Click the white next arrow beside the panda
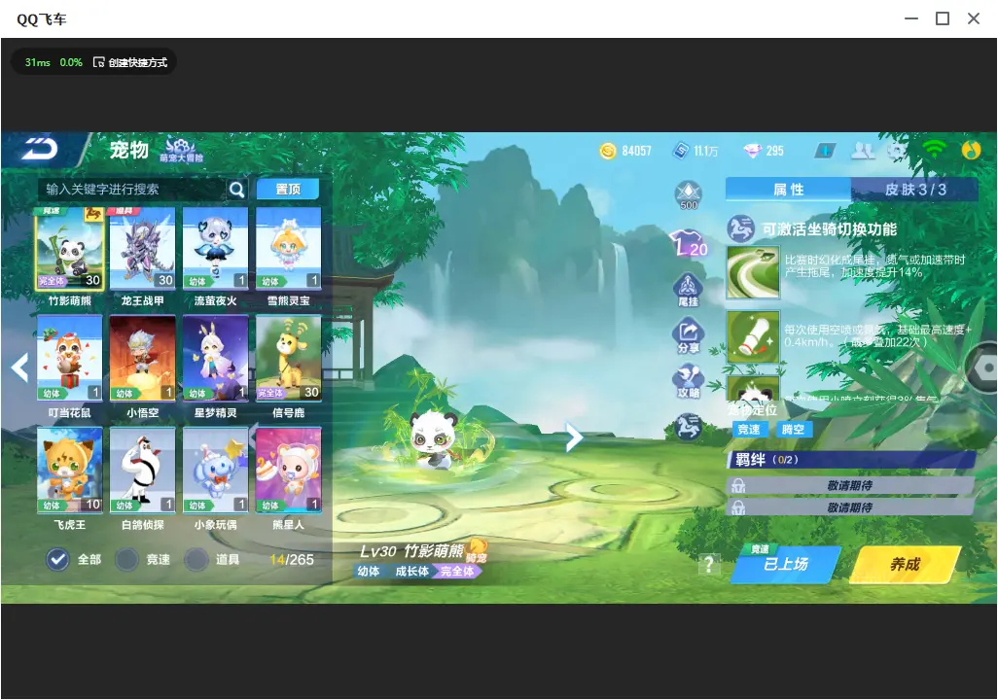 tap(574, 437)
